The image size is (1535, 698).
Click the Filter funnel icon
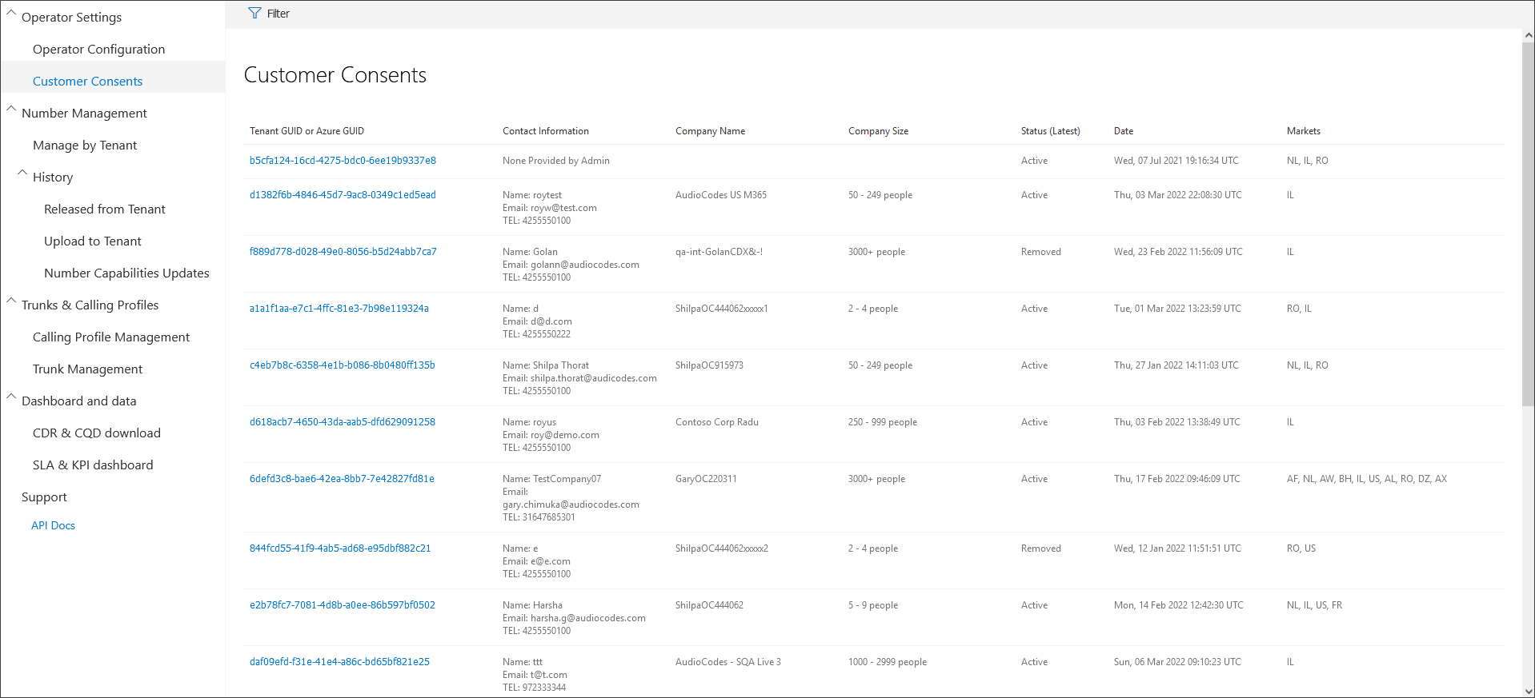coord(254,13)
